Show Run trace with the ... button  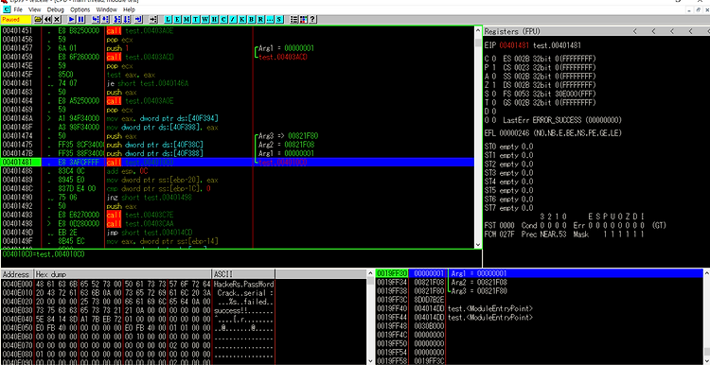[270, 20]
